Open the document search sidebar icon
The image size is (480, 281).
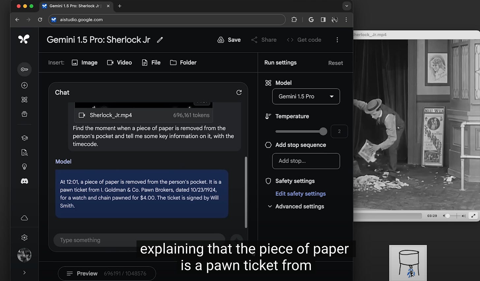[24, 152]
